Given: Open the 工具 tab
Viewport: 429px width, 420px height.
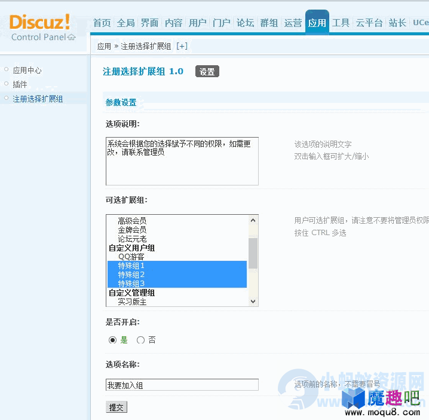Looking at the screenshot, I should pos(341,23).
